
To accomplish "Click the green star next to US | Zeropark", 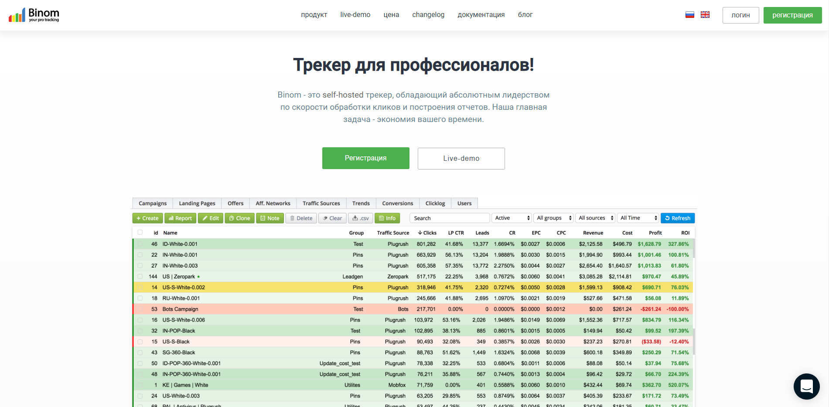I will 198,277.
